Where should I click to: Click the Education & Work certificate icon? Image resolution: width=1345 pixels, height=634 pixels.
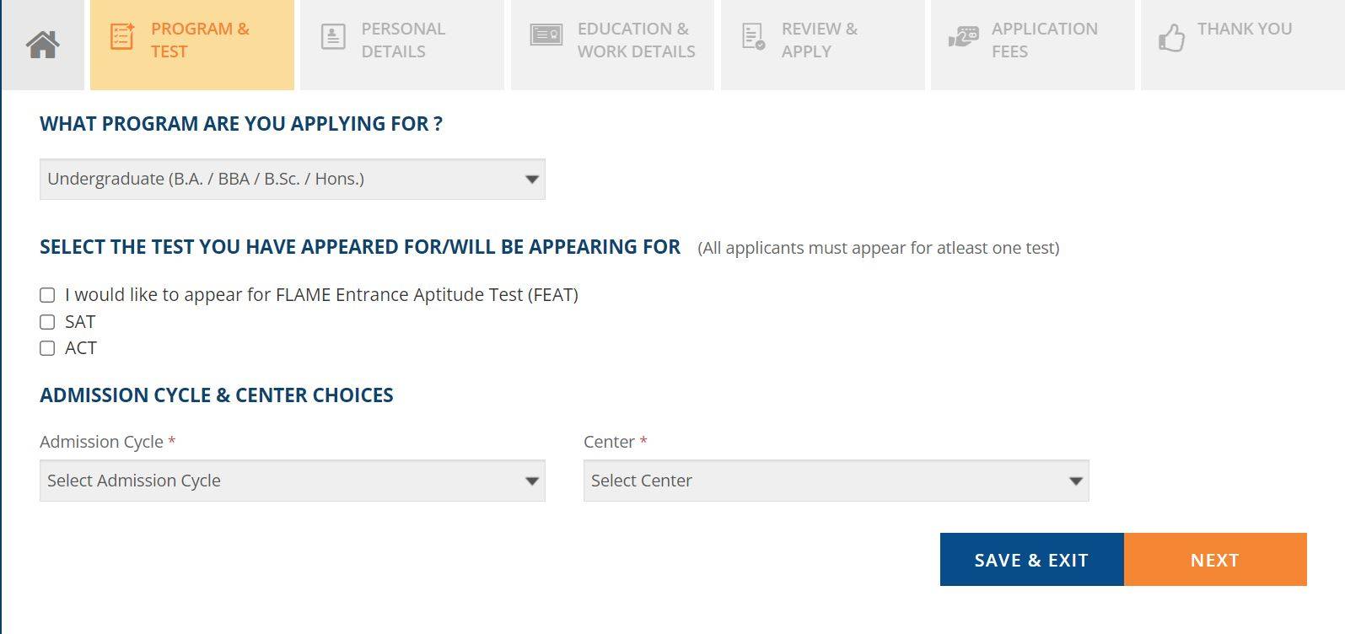click(546, 35)
